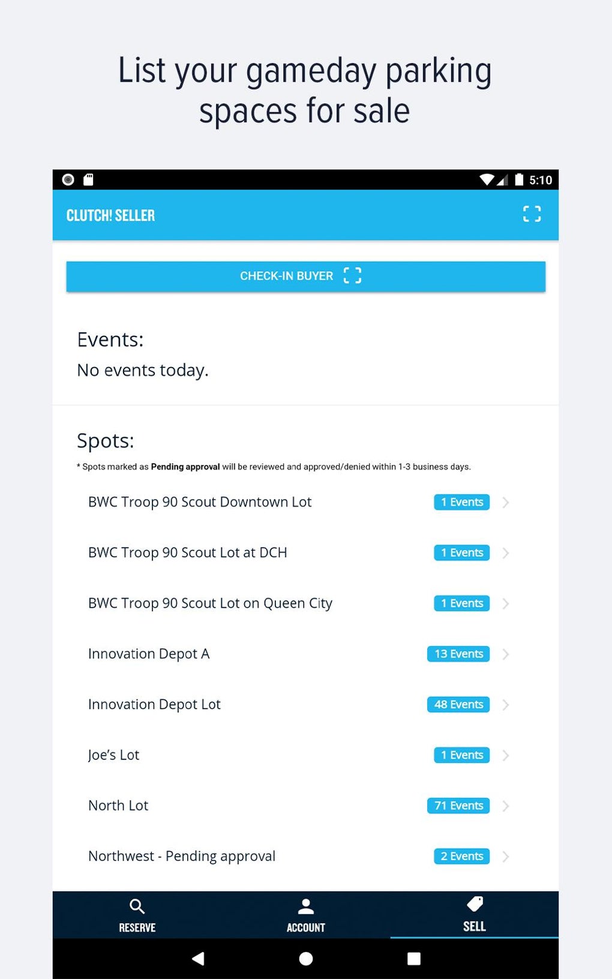Screen dimensions: 612x979
Task: Tap the recent apps square icon
Action: coord(413,959)
